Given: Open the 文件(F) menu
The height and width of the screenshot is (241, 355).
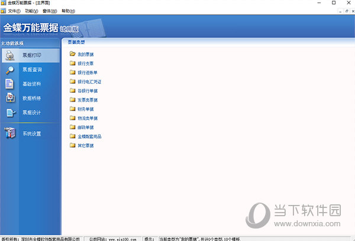Looking at the screenshot, I should click(x=14, y=11).
